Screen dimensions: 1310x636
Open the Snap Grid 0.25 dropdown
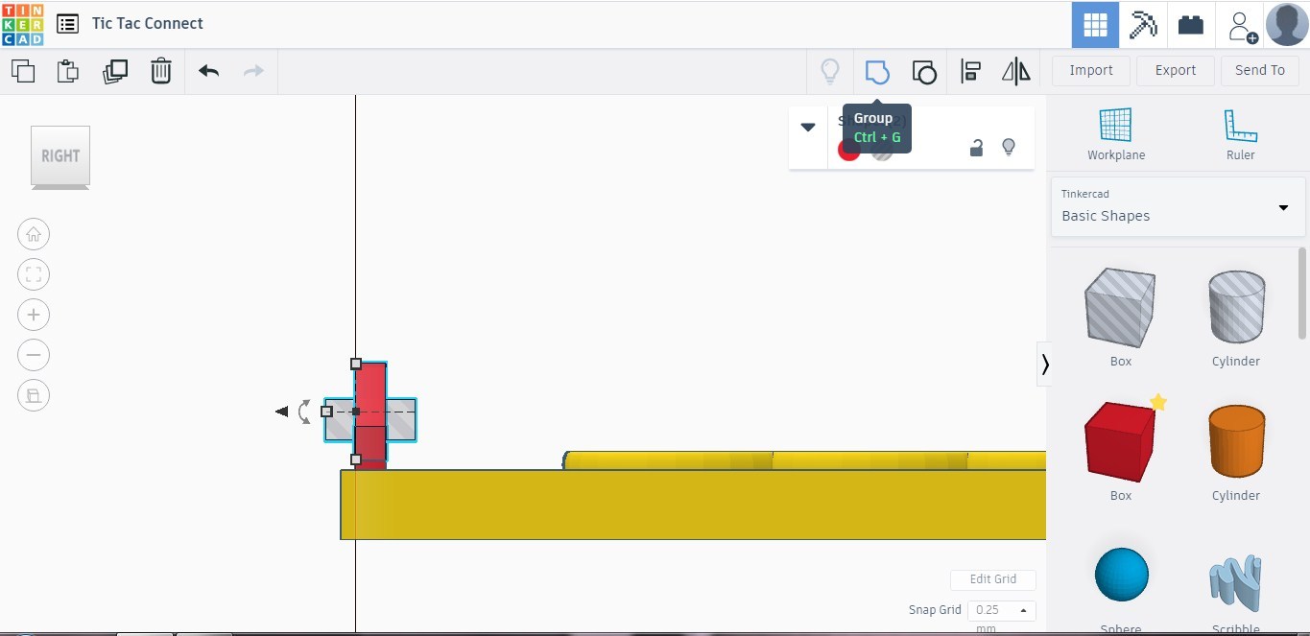tap(1001, 610)
